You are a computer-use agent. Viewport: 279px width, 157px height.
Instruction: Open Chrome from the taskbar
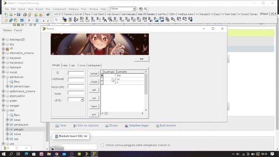click(x=57, y=154)
